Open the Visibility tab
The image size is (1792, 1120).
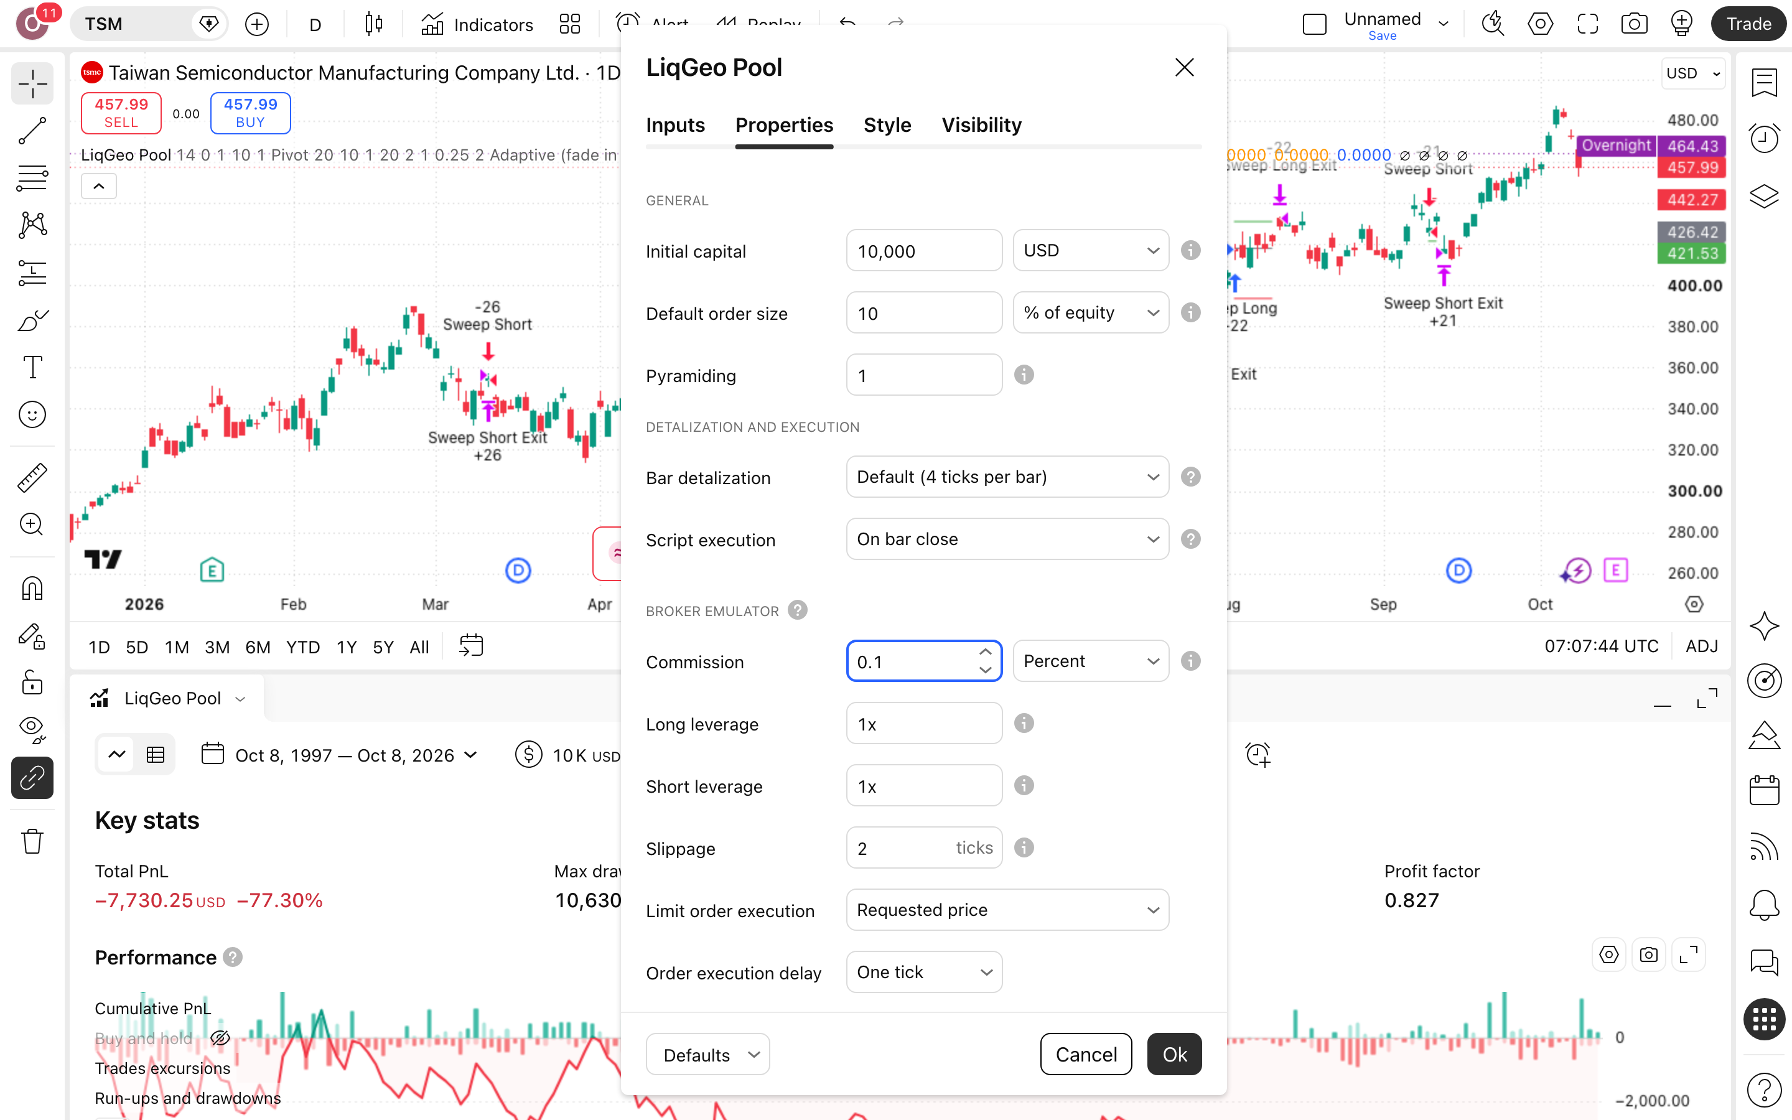[x=982, y=125]
